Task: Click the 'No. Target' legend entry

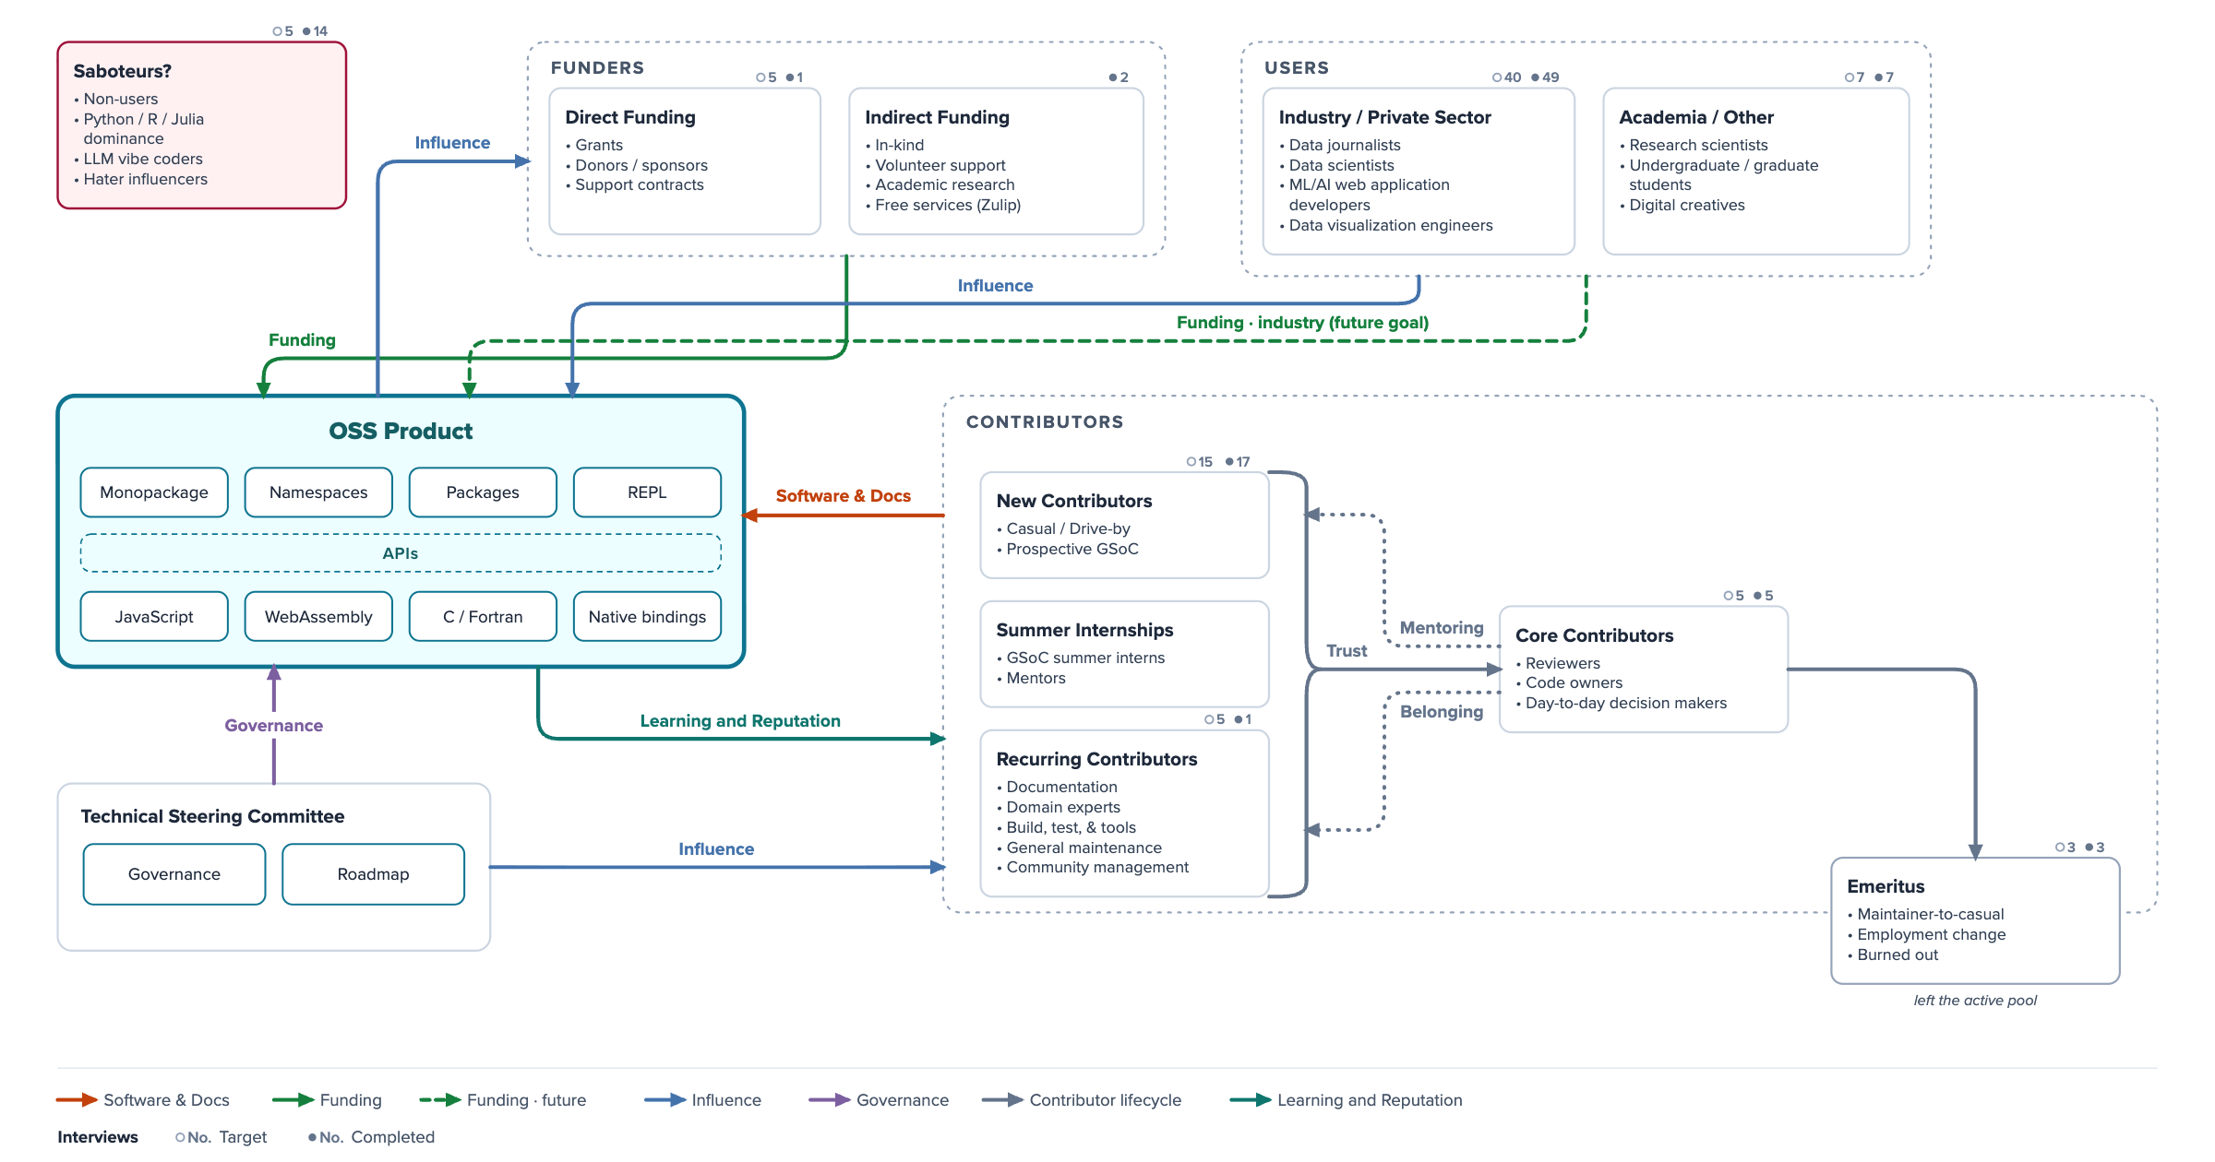Action: click(x=221, y=1137)
